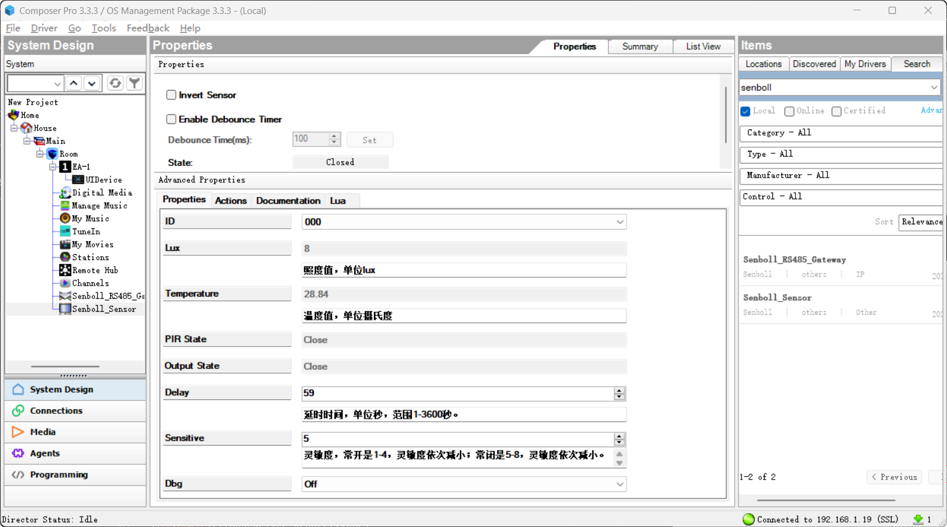Check the Online filter checkbox

click(789, 111)
